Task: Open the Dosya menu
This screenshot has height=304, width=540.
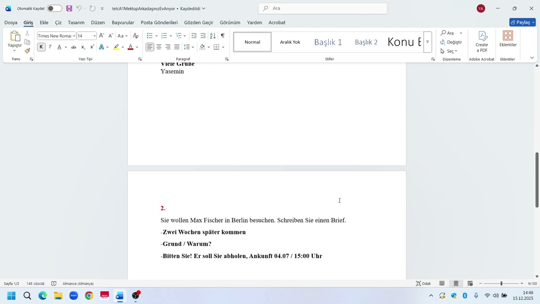Action: pos(11,22)
